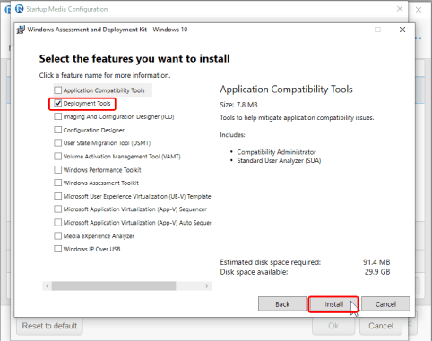432x341 pixels.
Task: Click Cancel in Startup Media Configuration window
Action: [381, 326]
